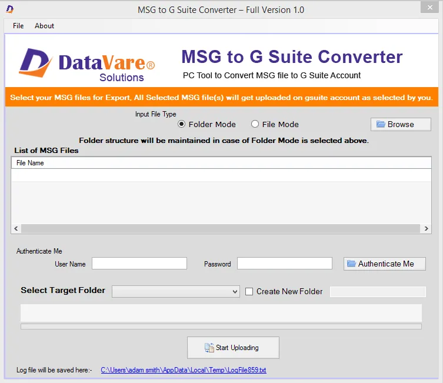
Task: Click the Authenticate Me button
Action: coord(385,264)
